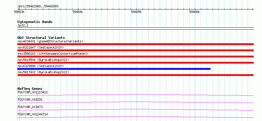Open the FGGY|NM_001113411 transcript label
The width and height of the screenshot is (262, 121).
[33, 92]
